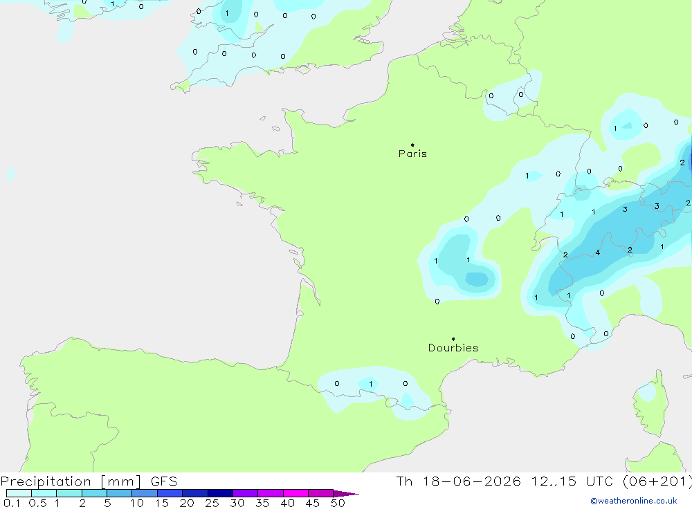The width and height of the screenshot is (692, 507).
Task: Click the '35' legend scale value
Action: coord(262,503)
